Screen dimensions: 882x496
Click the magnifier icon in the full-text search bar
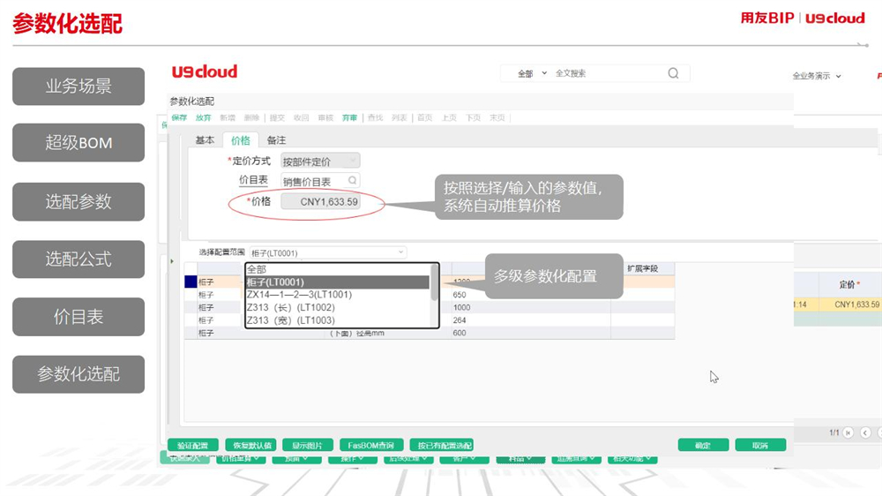[x=673, y=73]
